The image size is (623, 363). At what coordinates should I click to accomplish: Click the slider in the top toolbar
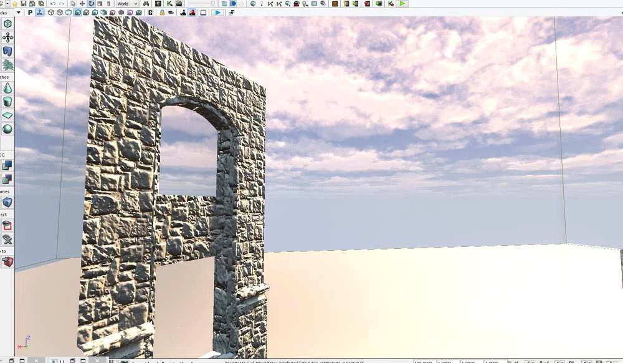[x=201, y=4]
